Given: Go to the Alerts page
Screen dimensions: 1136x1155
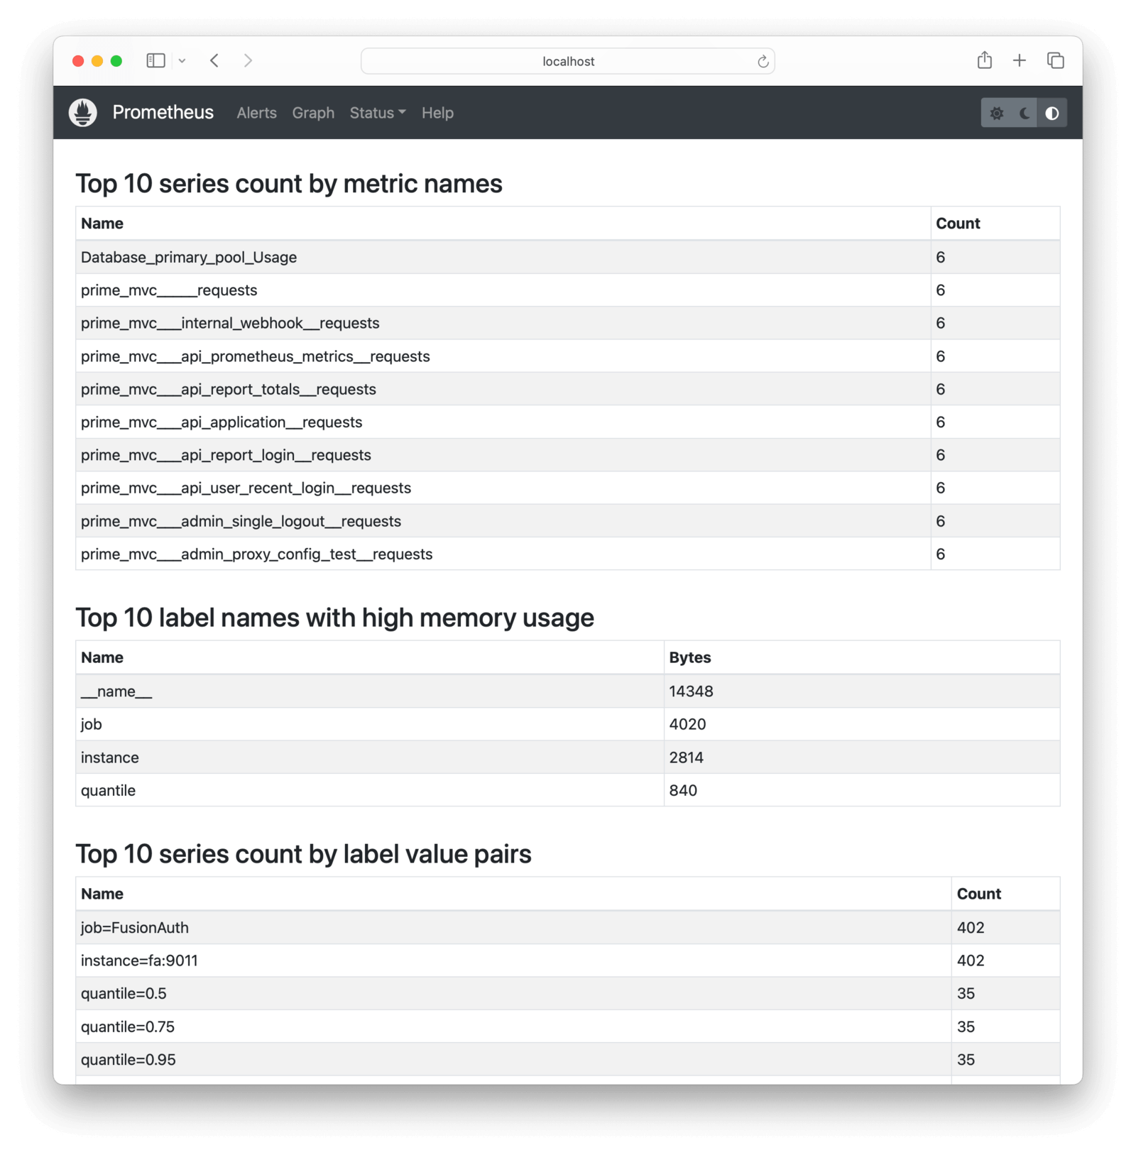Looking at the screenshot, I should point(256,113).
